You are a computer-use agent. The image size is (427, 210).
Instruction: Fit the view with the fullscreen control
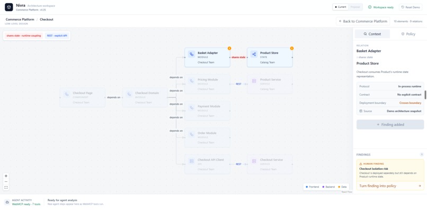coord(6,187)
